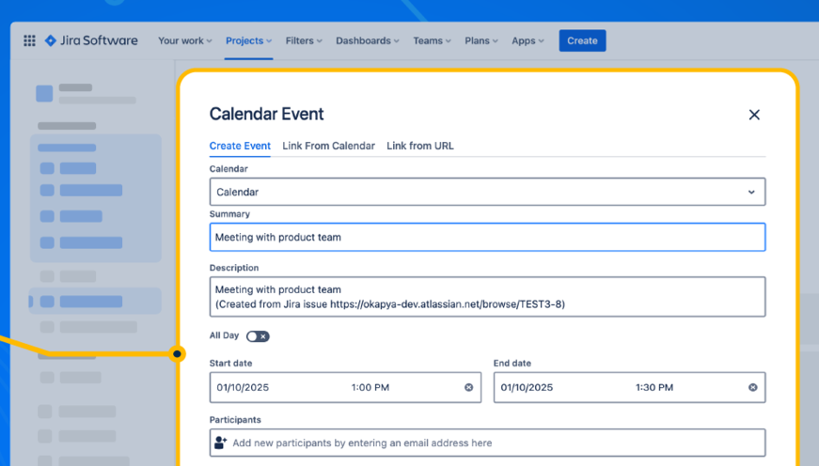Expand the Plans menu
This screenshot has height=466, width=819.
coord(481,40)
